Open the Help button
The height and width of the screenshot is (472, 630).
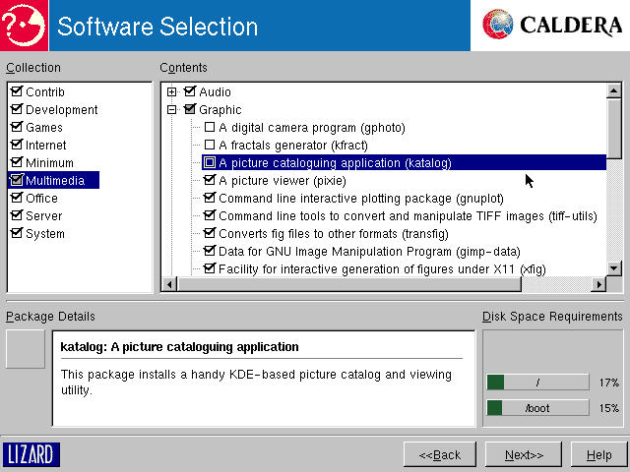coord(598,455)
